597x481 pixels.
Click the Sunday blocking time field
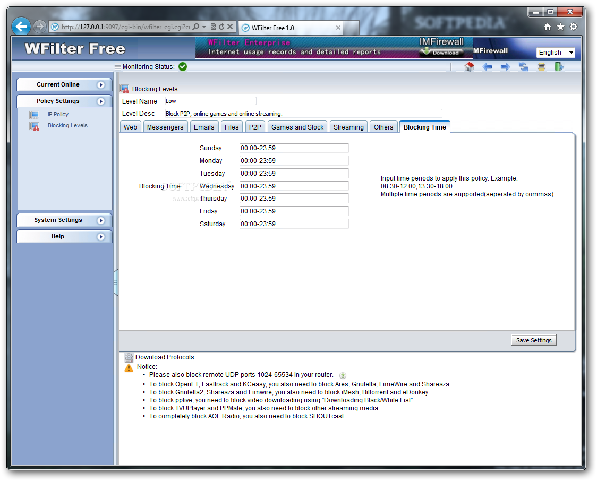[294, 148]
